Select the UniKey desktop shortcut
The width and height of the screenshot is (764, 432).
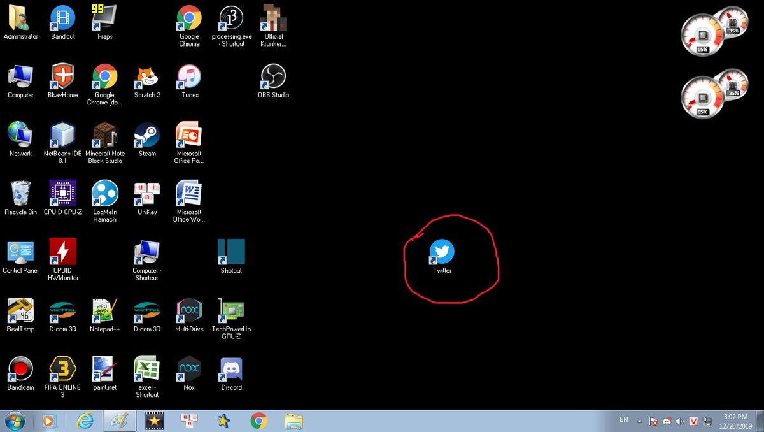click(x=147, y=198)
